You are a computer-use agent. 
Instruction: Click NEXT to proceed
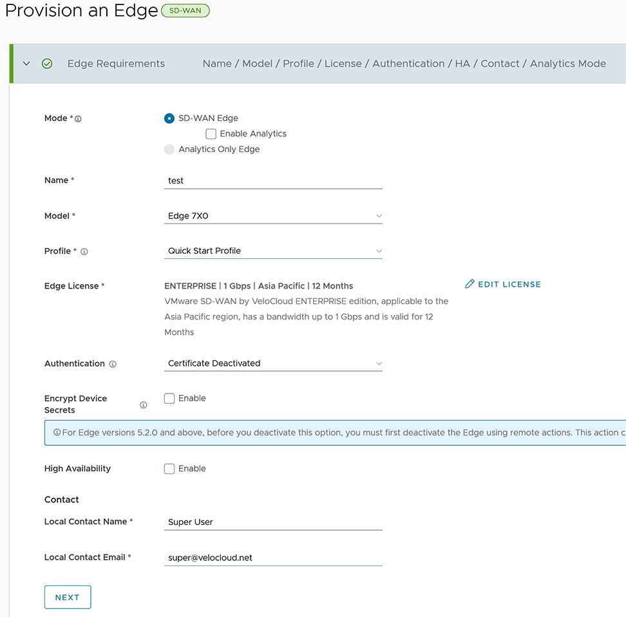[x=67, y=597]
